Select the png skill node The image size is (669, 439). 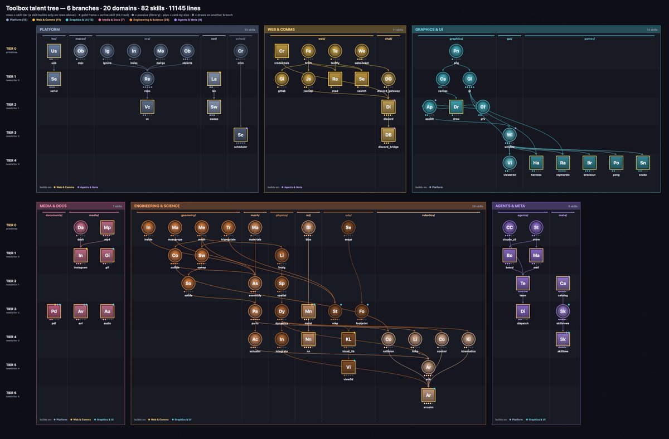(457, 51)
